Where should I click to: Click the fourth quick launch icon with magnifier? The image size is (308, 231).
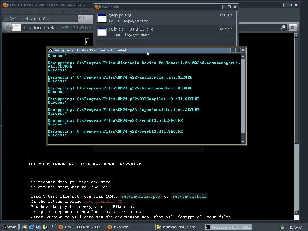coord(45,227)
